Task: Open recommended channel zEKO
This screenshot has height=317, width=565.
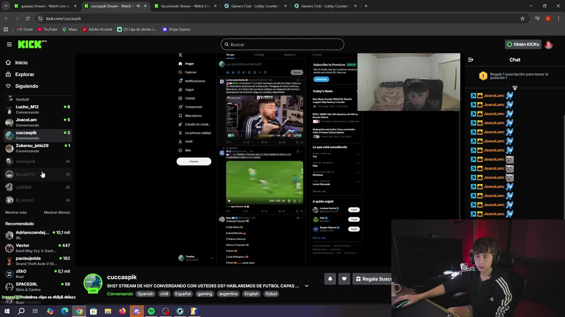Action: point(37,273)
